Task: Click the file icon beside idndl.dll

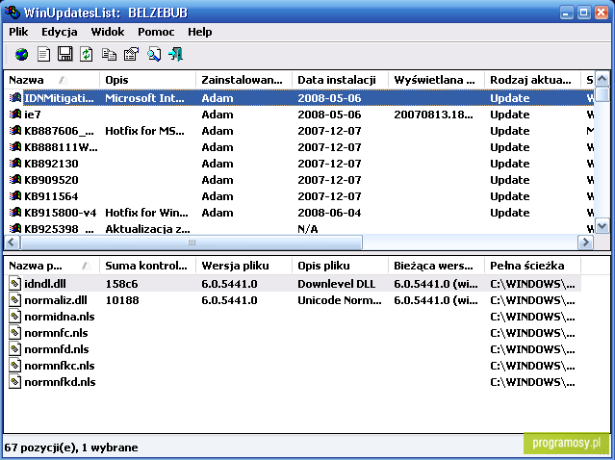Action: [14, 284]
